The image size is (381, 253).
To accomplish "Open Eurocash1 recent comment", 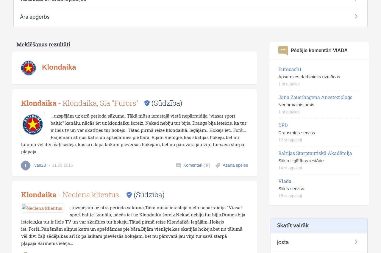I will pos(290,69).
